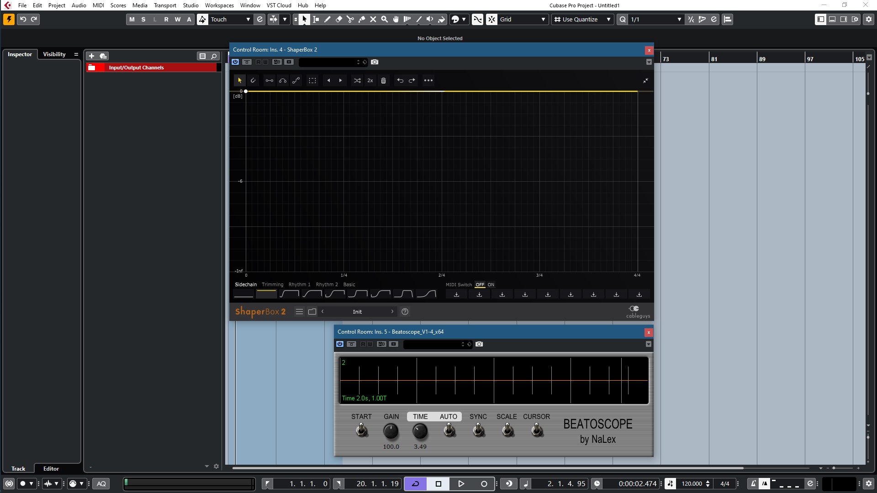
Task: Go to next ShaperBox preset after Init
Action: point(392,311)
